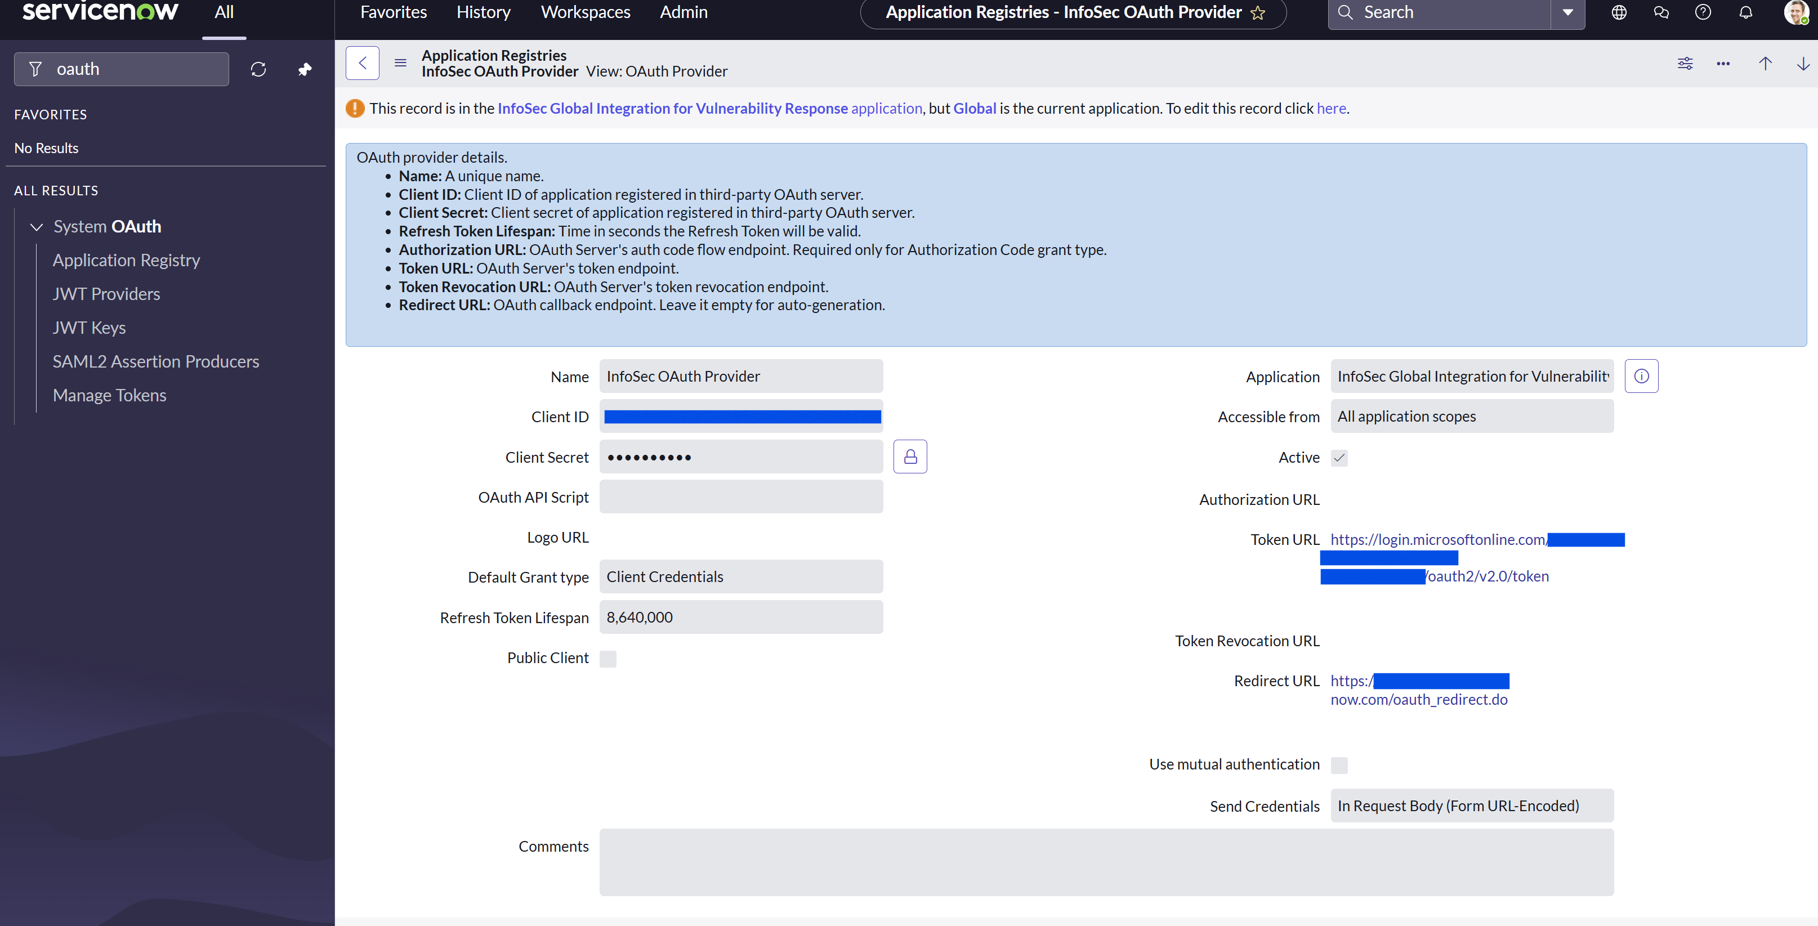Click the ALL RESULTS section heading

pos(56,191)
